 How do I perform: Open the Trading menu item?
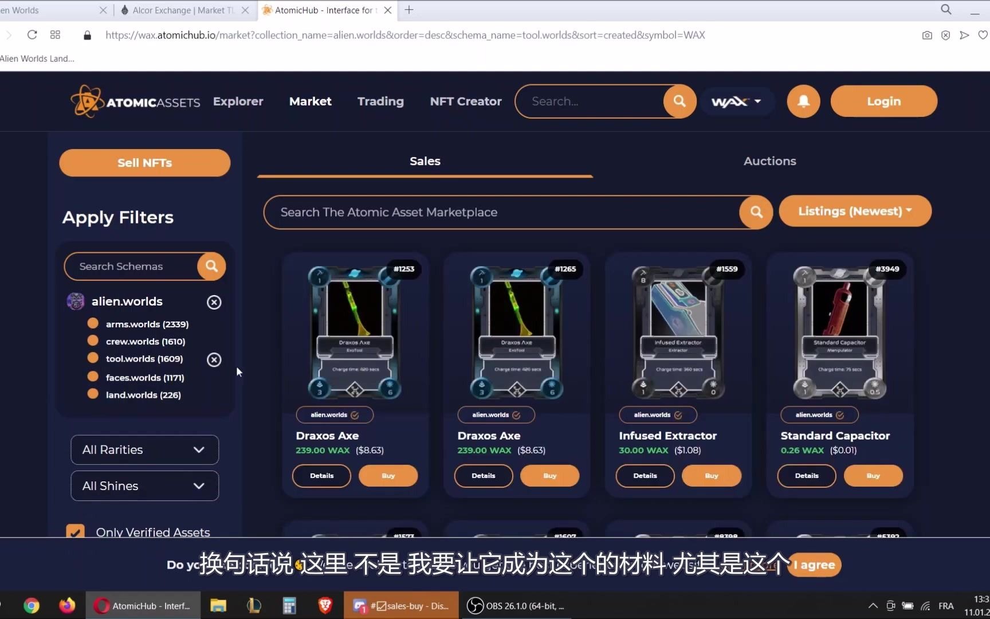380,101
